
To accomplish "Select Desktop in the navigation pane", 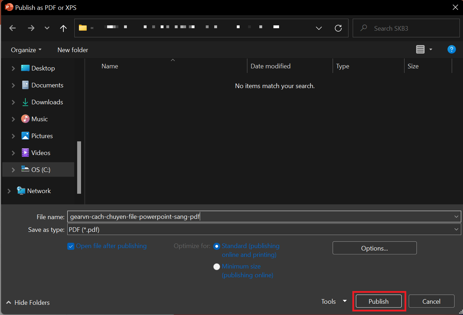I will click(38, 68).
